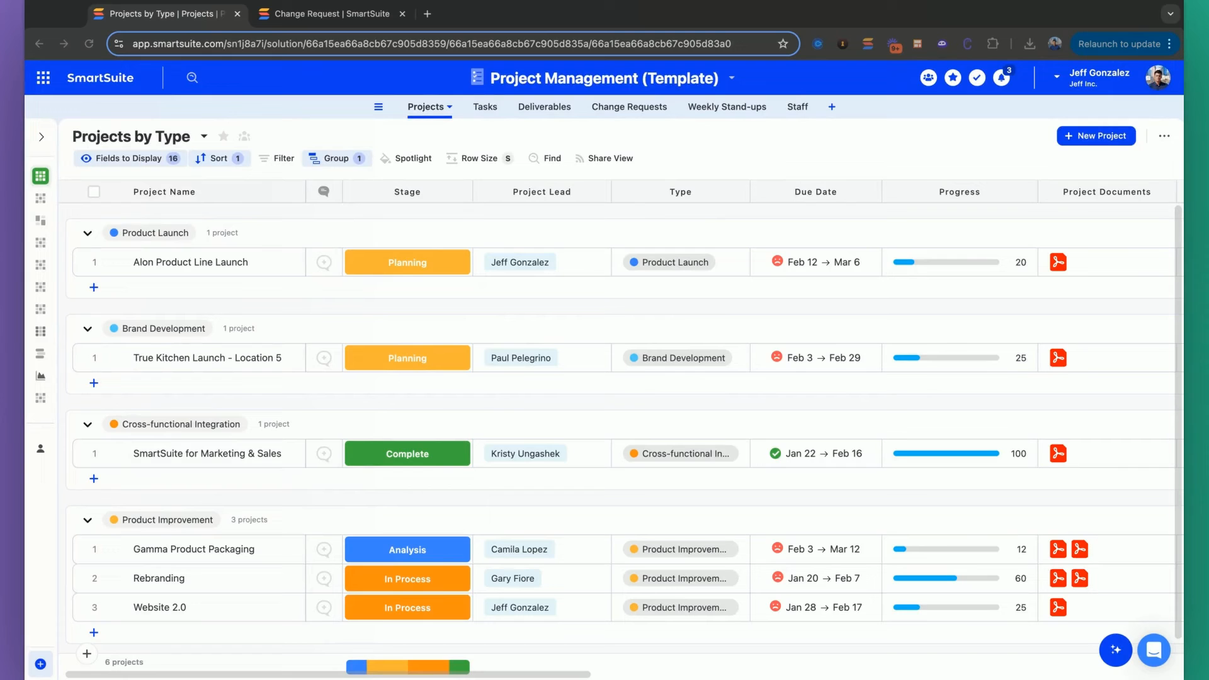The width and height of the screenshot is (1209, 680).
Task: Open Fields to Display visibility settings
Action: (130, 159)
